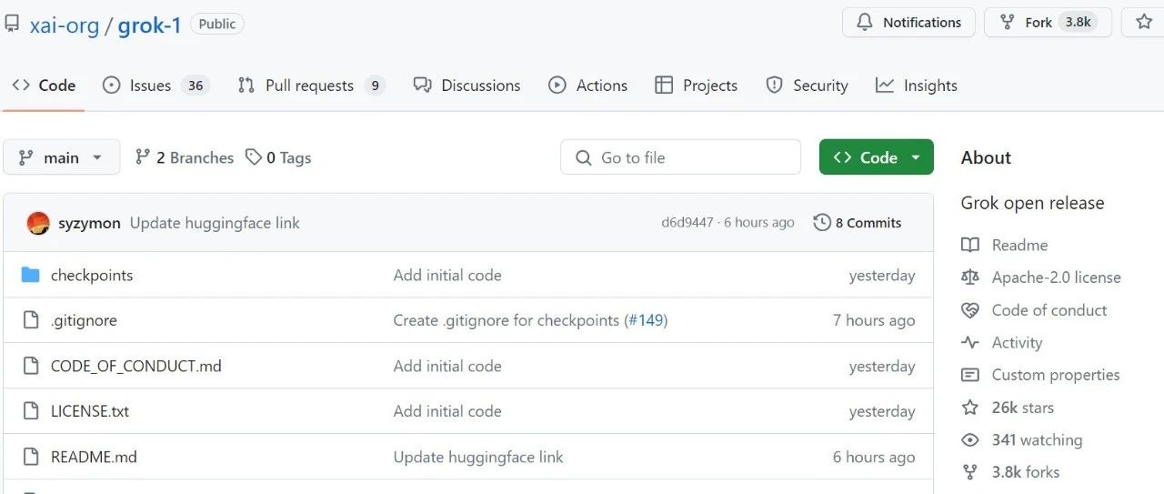Viewport: 1164px width, 494px height.
Task: Click the Issues circle-dot icon
Action: [x=112, y=86]
